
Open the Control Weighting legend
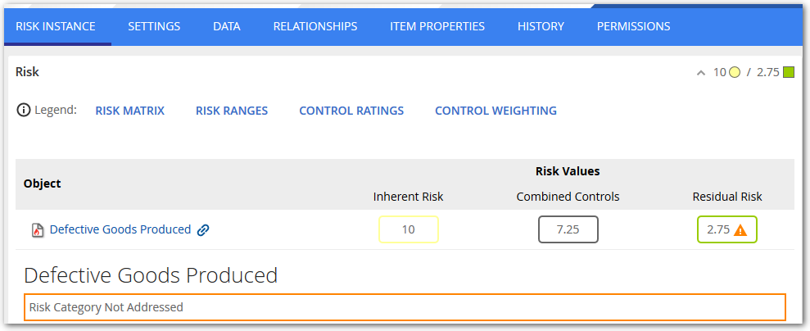pos(496,111)
